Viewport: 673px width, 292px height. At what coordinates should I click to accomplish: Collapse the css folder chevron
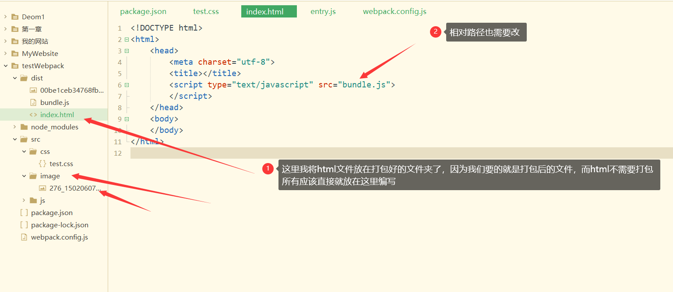24,151
